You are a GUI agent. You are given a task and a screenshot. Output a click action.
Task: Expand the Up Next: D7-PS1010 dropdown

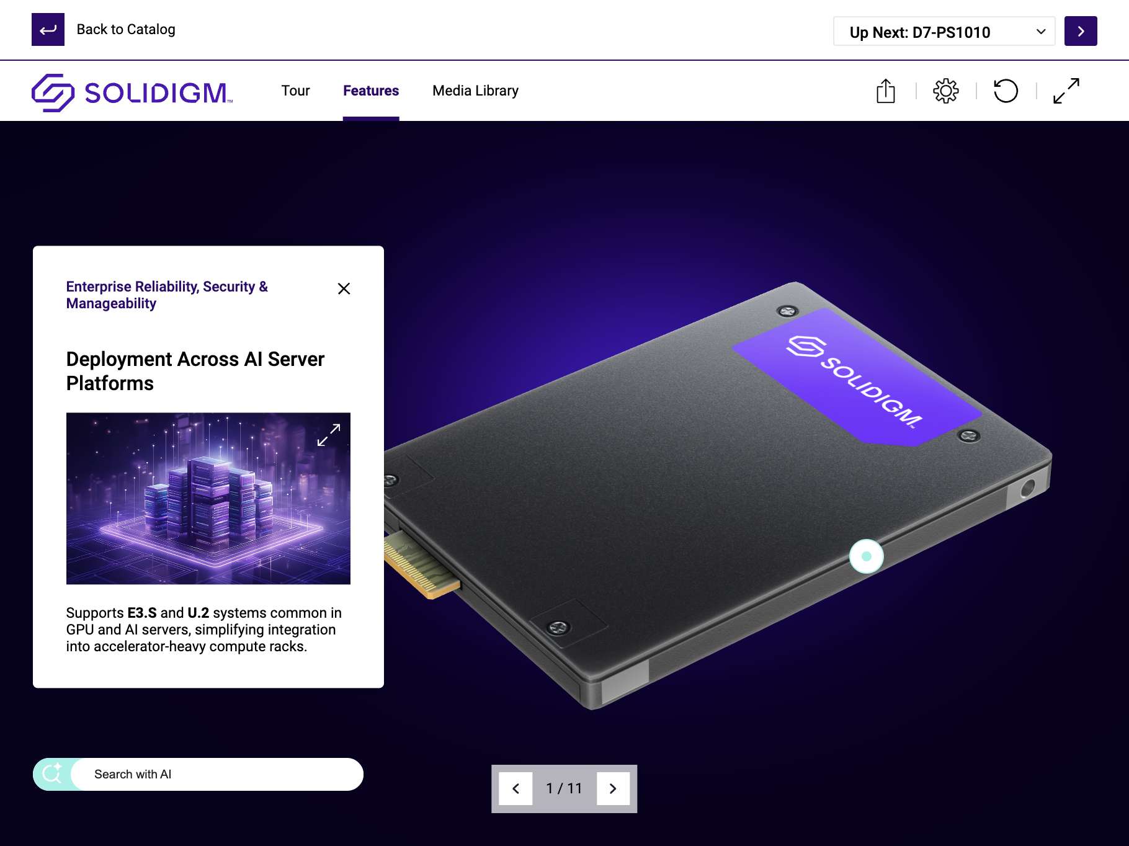coord(944,31)
